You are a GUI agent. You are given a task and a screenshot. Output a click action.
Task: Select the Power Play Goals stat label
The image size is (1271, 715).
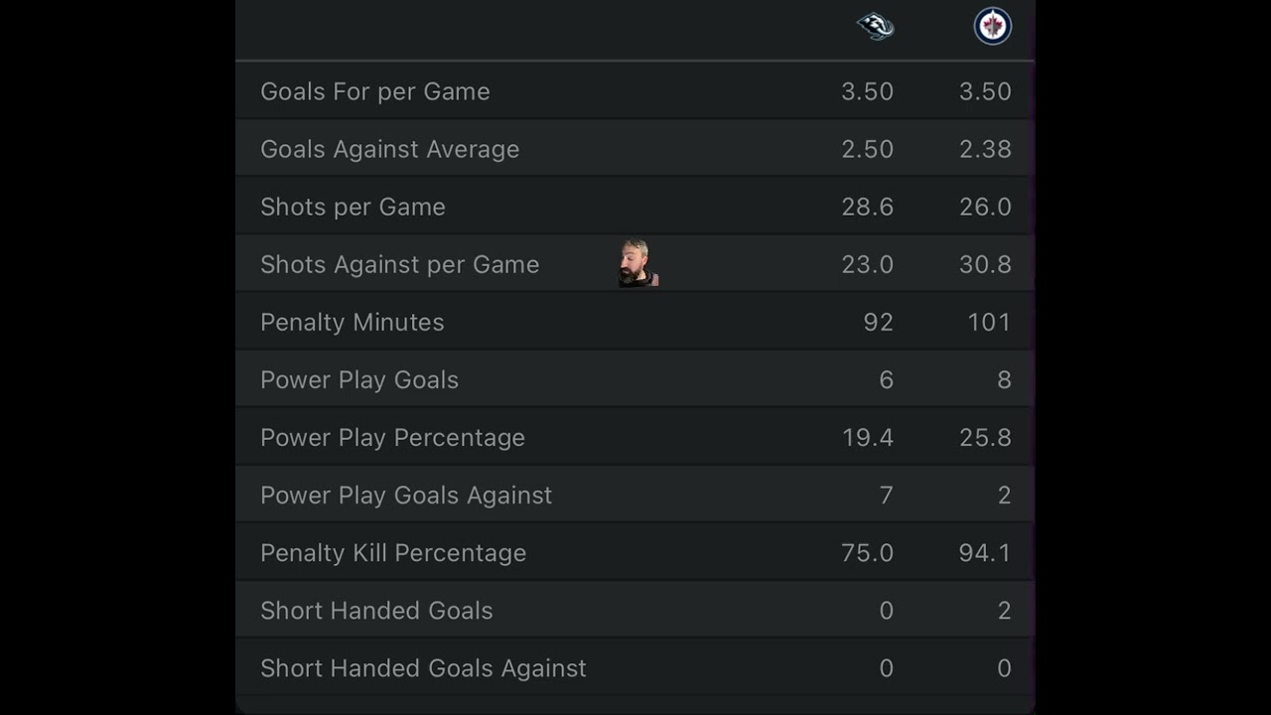(359, 379)
